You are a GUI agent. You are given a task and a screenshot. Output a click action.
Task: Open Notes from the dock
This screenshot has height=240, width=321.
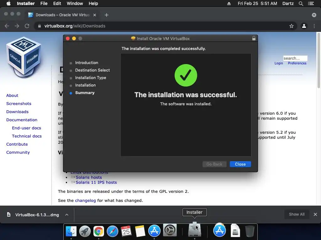click(140, 231)
